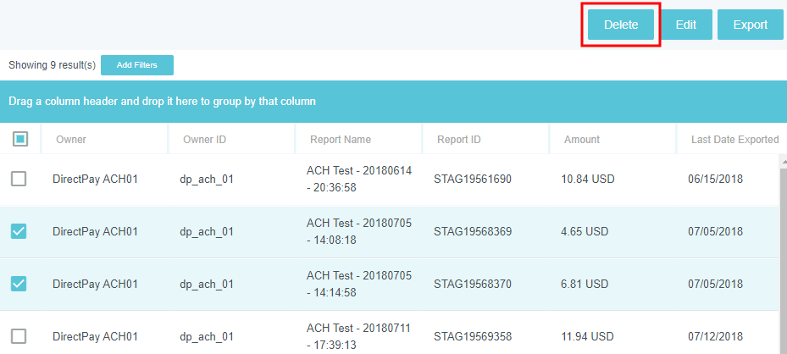Sort by the Owner column header
Screen dimensions: 787x354
(71, 140)
